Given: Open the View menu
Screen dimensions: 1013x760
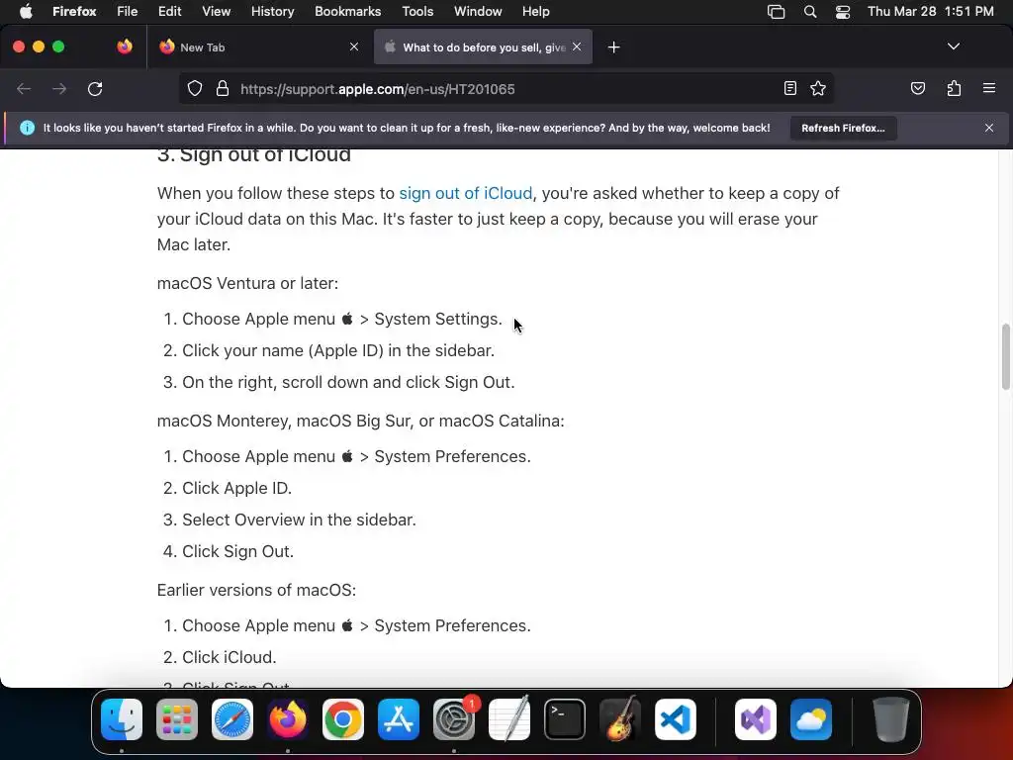Looking at the screenshot, I should (216, 11).
